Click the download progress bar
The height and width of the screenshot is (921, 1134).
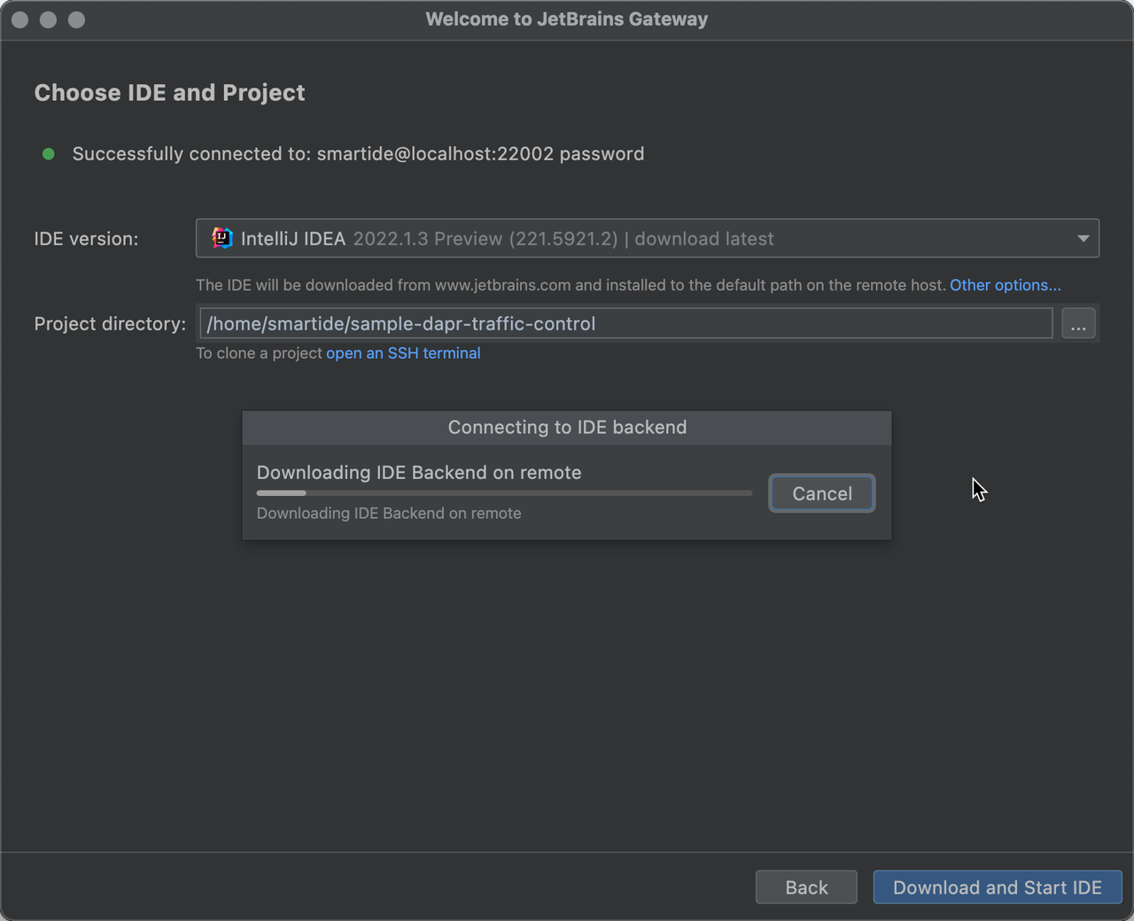504,493
